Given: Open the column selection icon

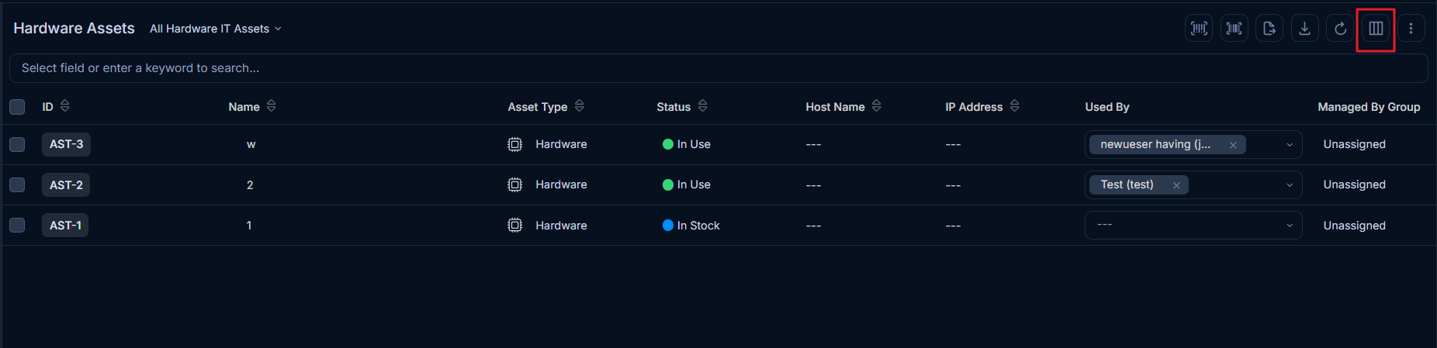Looking at the screenshot, I should click(x=1376, y=29).
